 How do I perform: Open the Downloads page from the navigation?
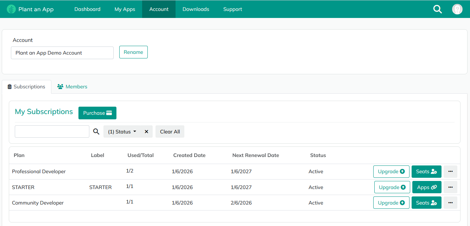pyautogui.click(x=196, y=9)
